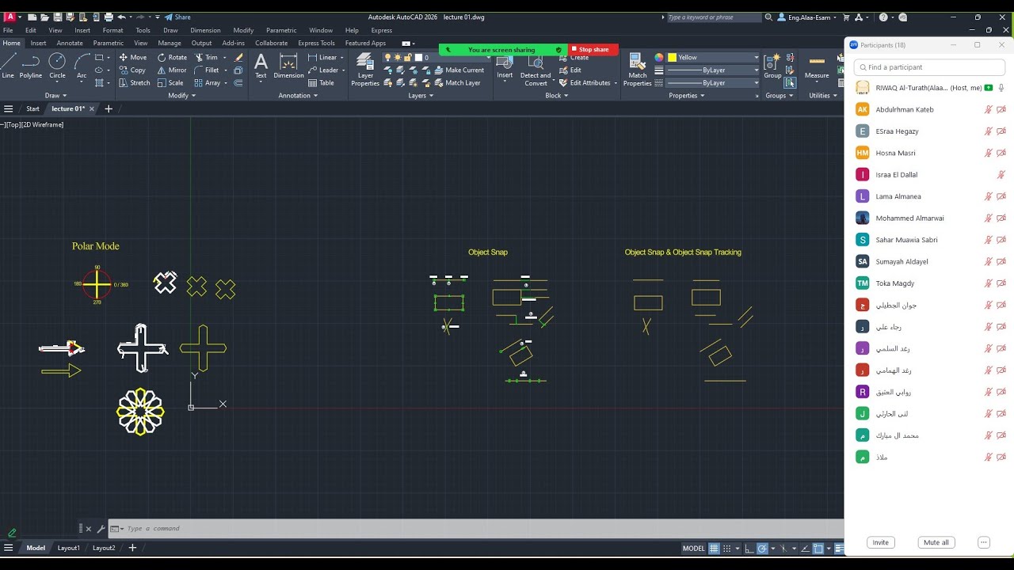Toggle polar tracking in status bar

(x=762, y=548)
